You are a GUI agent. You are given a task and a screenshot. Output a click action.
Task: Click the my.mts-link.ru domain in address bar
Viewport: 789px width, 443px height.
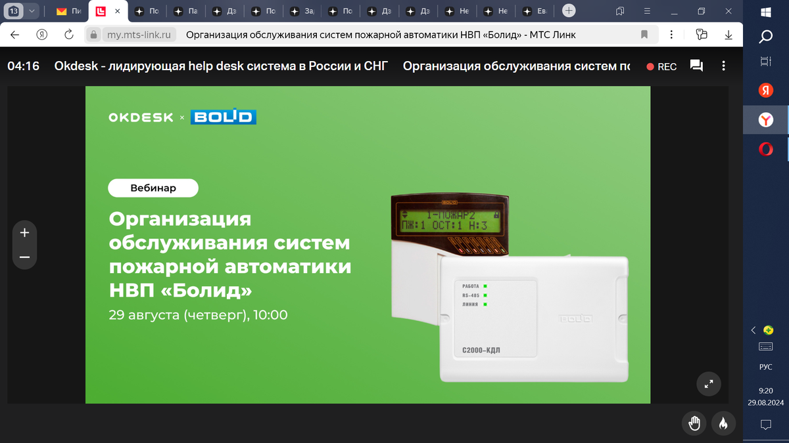click(137, 35)
